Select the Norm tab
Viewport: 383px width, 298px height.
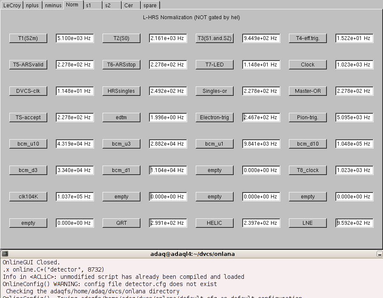73,5
